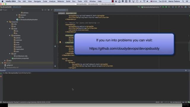Hide the Project panel with pin icon
Screen dimensions: 190x107
tap(52, 10)
